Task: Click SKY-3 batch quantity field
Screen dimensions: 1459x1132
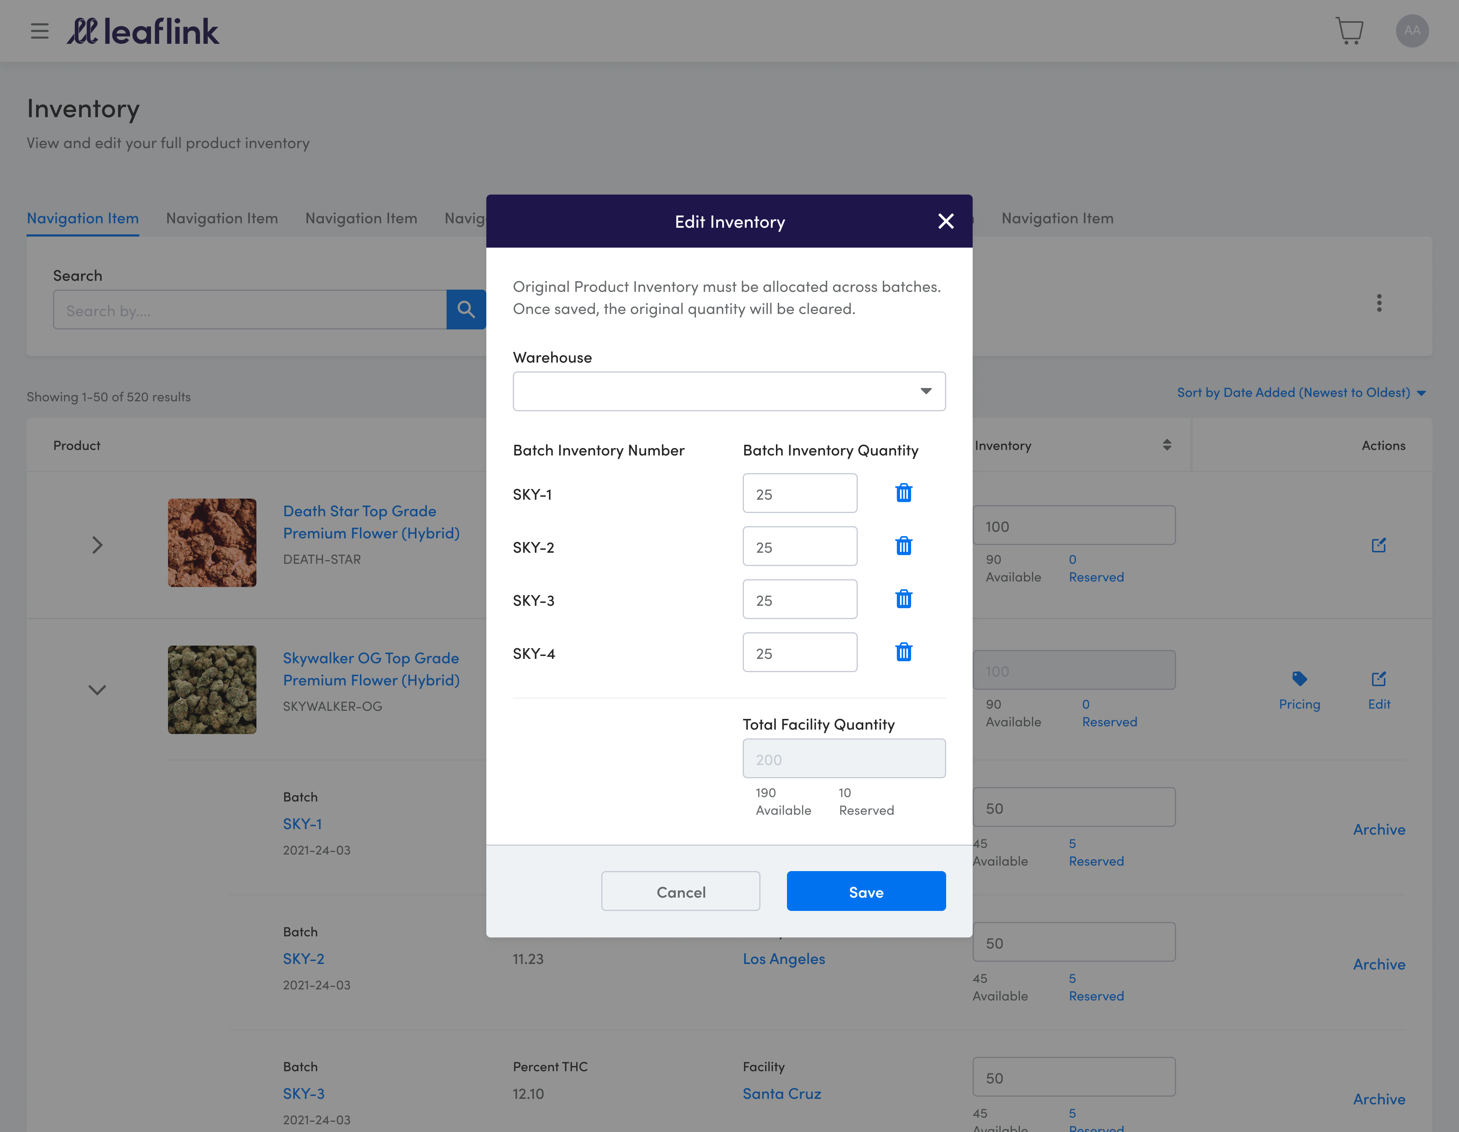Action: point(800,599)
